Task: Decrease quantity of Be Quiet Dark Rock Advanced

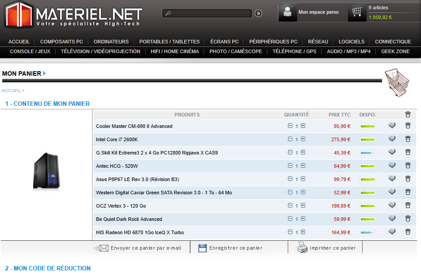Action: tap(290, 219)
